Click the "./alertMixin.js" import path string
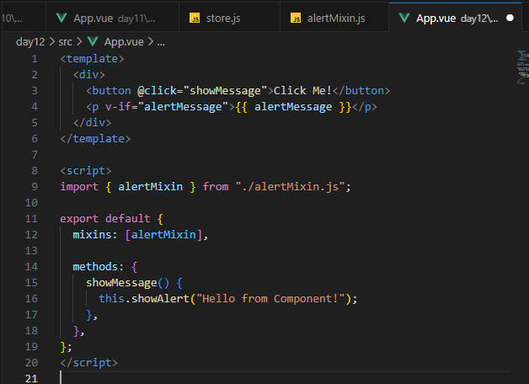Image resolution: width=529 pixels, height=384 pixels. click(x=290, y=186)
